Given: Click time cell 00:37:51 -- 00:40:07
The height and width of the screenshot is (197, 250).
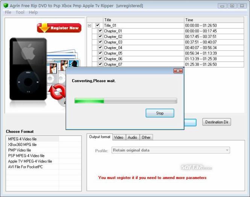Looking at the screenshot, I should (201, 42).
